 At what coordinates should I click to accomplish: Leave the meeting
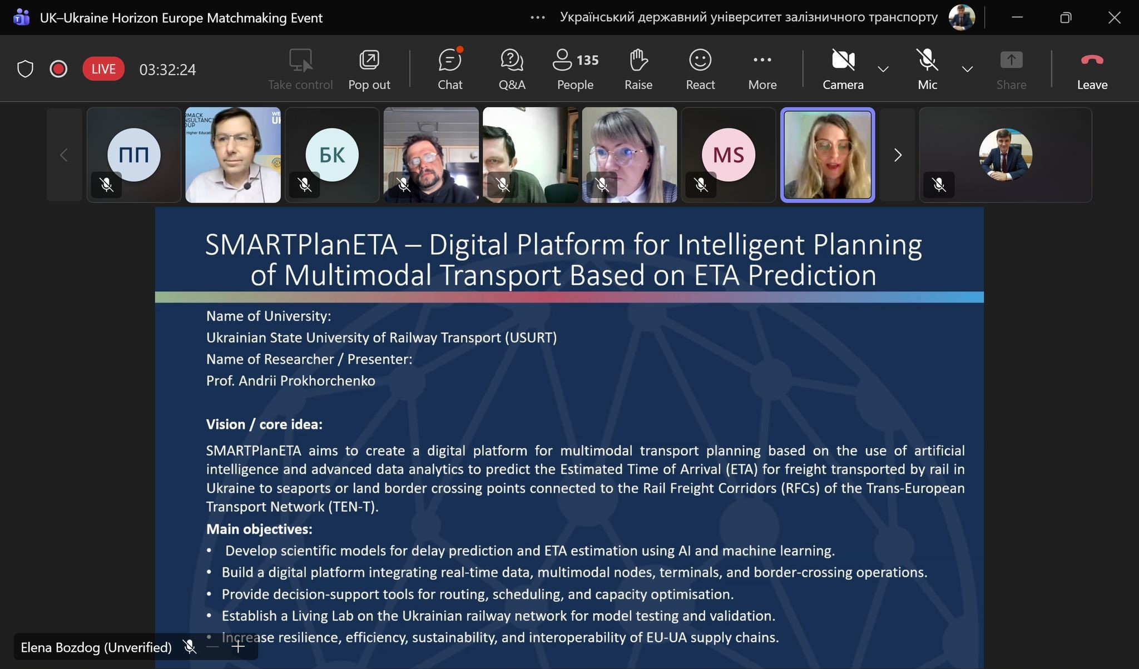(1092, 69)
